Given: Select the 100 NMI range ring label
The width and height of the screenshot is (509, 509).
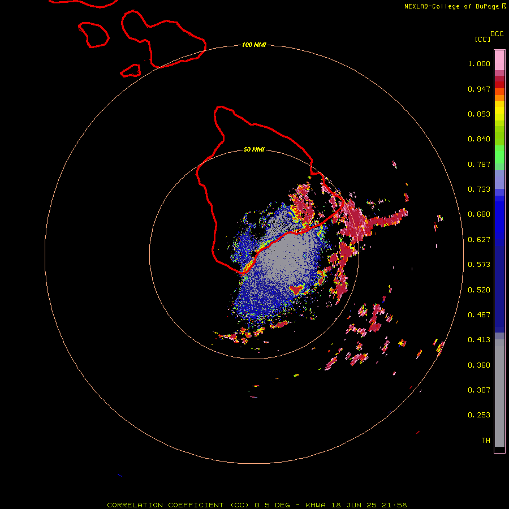Looking at the screenshot, I should pos(254,45).
